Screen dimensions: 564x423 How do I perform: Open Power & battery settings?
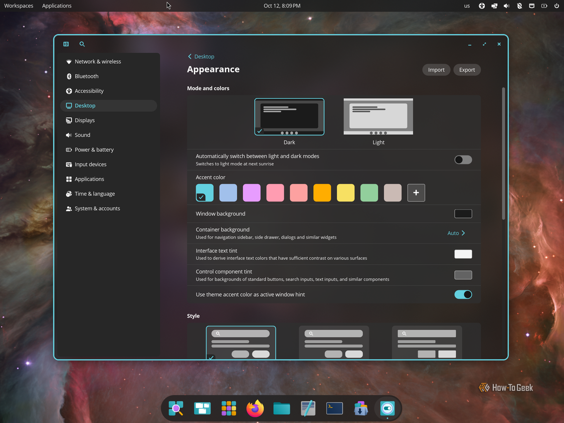pyautogui.click(x=109, y=150)
